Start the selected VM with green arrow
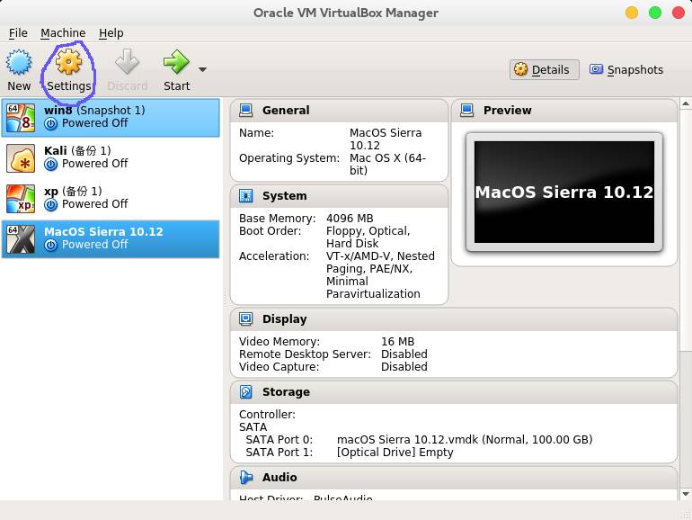 click(176, 62)
